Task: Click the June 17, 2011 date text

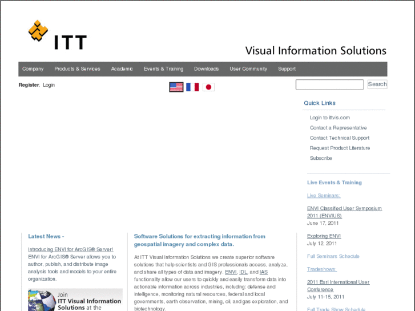Action: (323, 223)
